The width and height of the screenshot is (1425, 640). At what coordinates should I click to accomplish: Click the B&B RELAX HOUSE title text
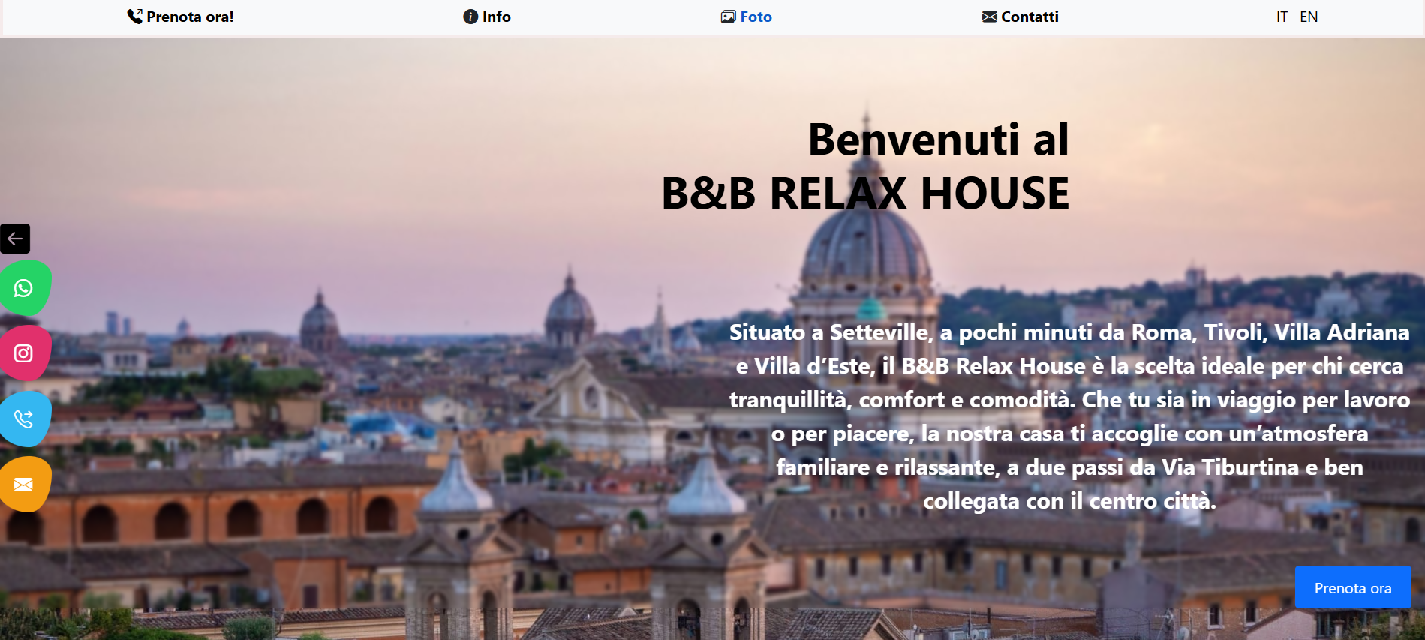865,193
